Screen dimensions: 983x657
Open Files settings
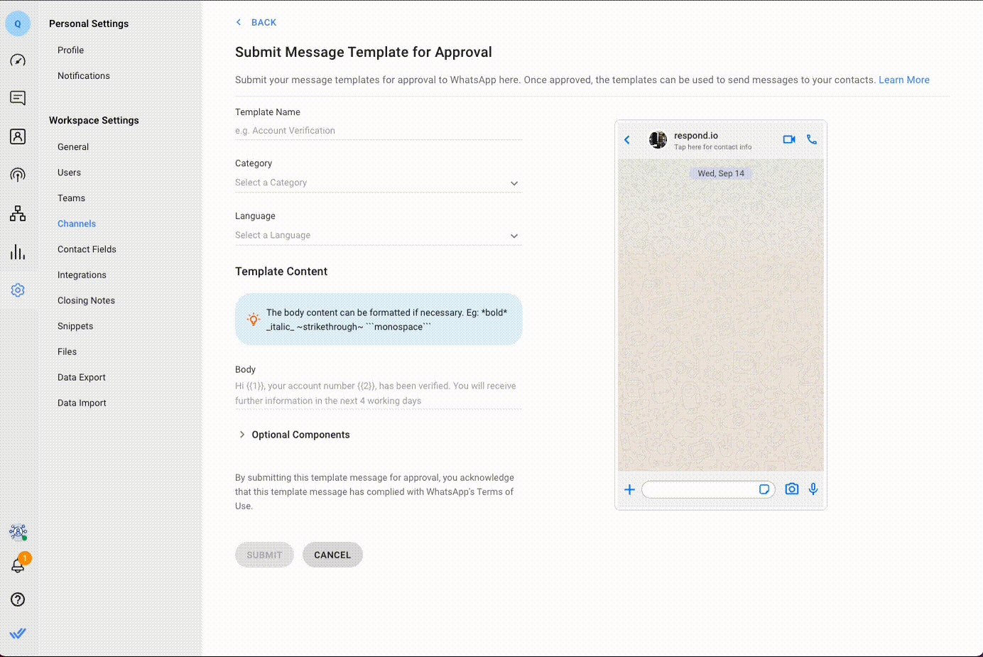(x=67, y=352)
